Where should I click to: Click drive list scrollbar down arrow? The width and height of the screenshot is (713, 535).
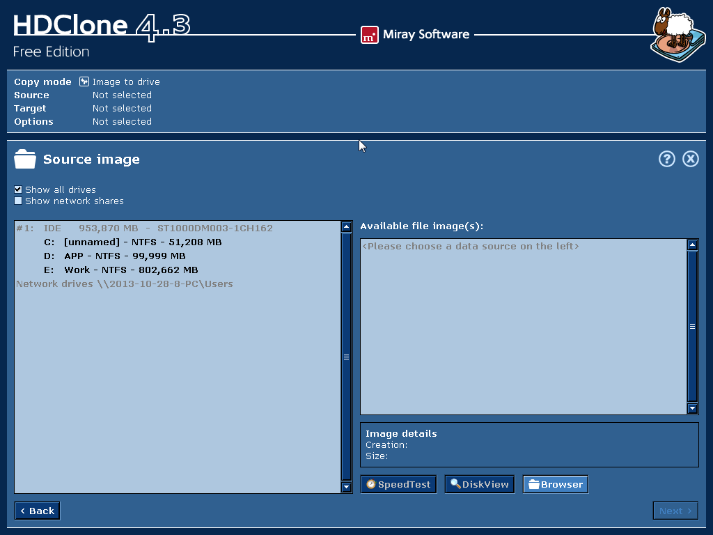pos(346,487)
